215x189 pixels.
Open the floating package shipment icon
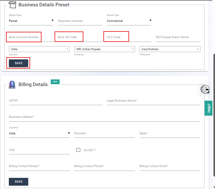click(205, 89)
